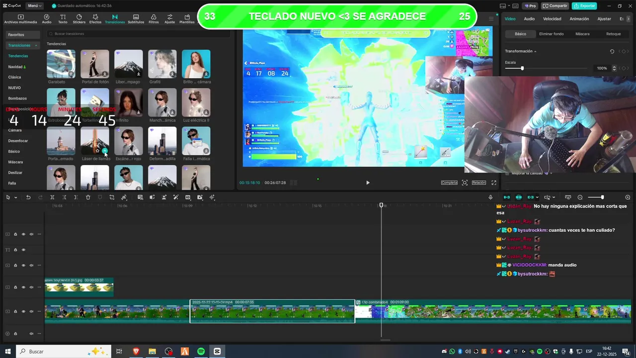Select the Bombazos transitions category
Image resolution: width=636 pixels, height=358 pixels.
[x=17, y=98]
